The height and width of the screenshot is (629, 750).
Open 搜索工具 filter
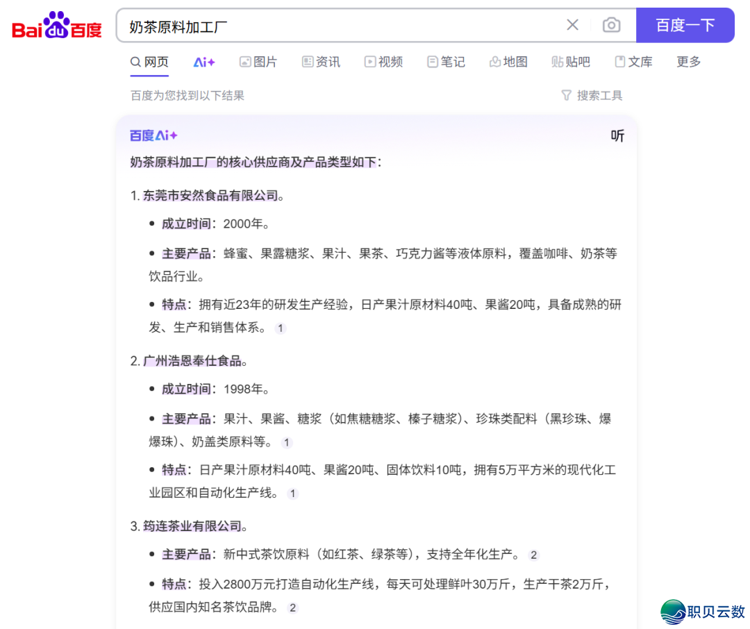click(x=592, y=96)
